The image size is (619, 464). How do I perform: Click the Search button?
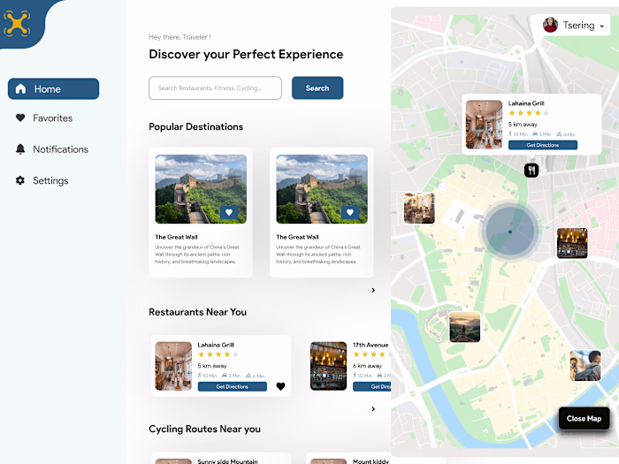(x=317, y=88)
